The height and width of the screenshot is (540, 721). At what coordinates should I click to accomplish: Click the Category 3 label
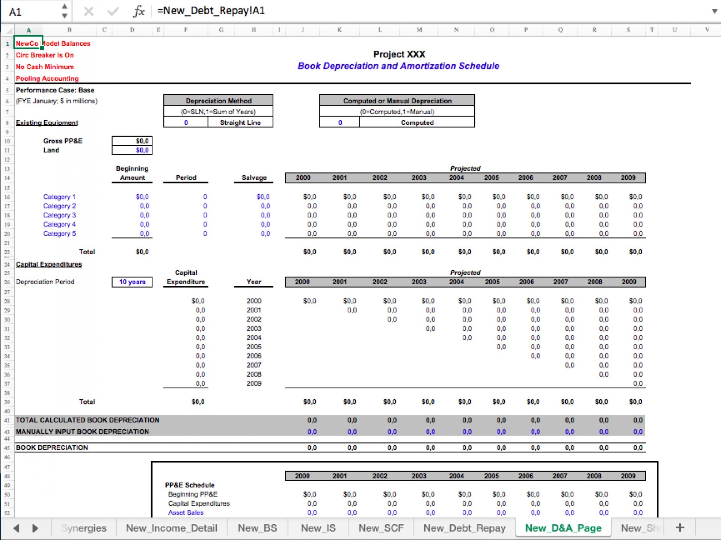(x=59, y=215)
